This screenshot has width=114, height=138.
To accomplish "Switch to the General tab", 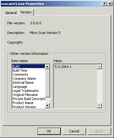I will coord(11,13).
